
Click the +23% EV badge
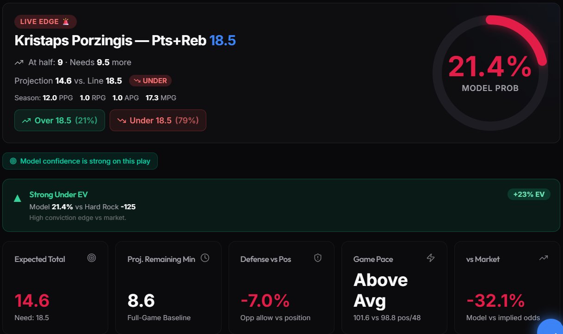click(x=529, y=194)
